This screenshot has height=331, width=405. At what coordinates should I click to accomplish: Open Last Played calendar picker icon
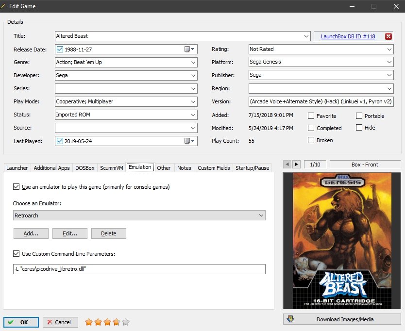[189, 141]
